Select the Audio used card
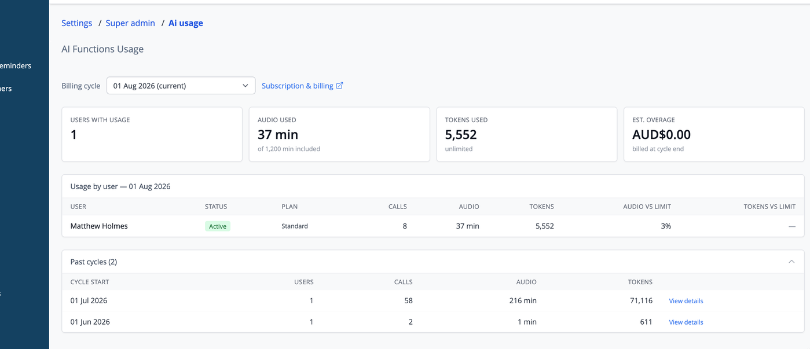The width and height of the screenshot is (810, 349). coord(339,134)
